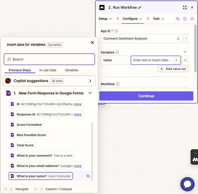Click Copilot suggestions orange icon

[8, 81]
